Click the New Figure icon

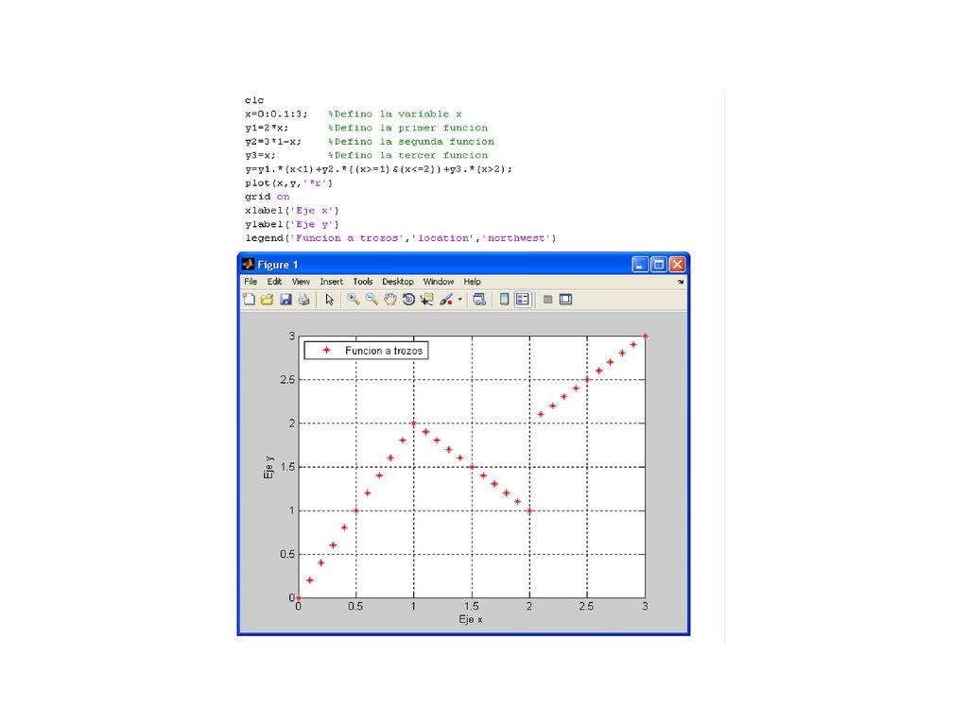249,300
